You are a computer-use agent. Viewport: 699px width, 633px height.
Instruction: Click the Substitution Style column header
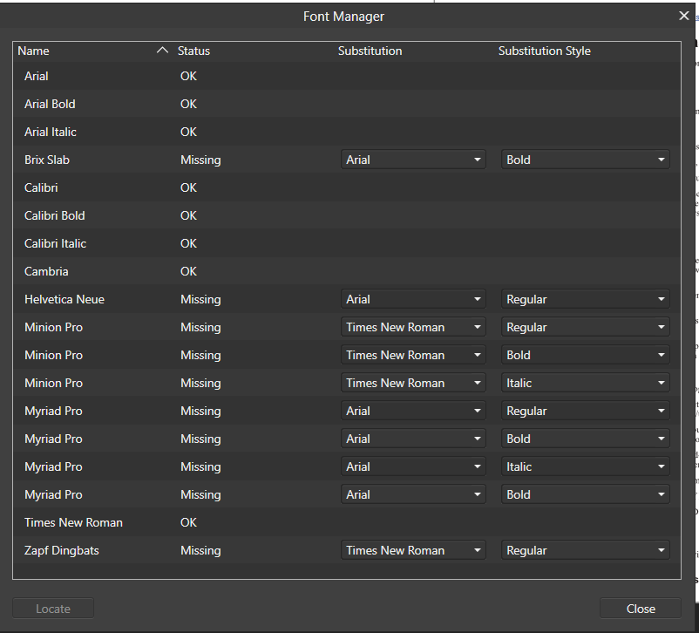[544, 51]
